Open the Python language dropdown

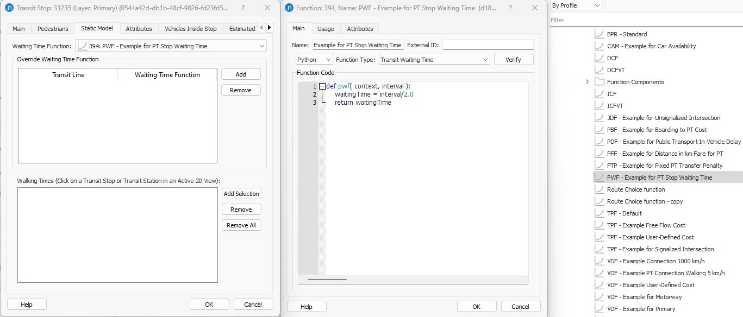[314, 60]
